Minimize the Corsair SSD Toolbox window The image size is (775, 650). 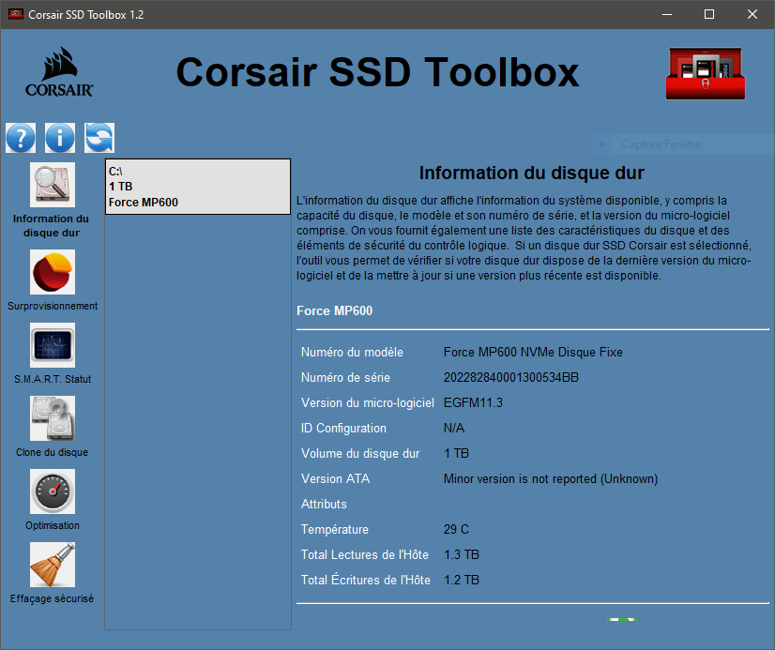click(x=667, y=14)
